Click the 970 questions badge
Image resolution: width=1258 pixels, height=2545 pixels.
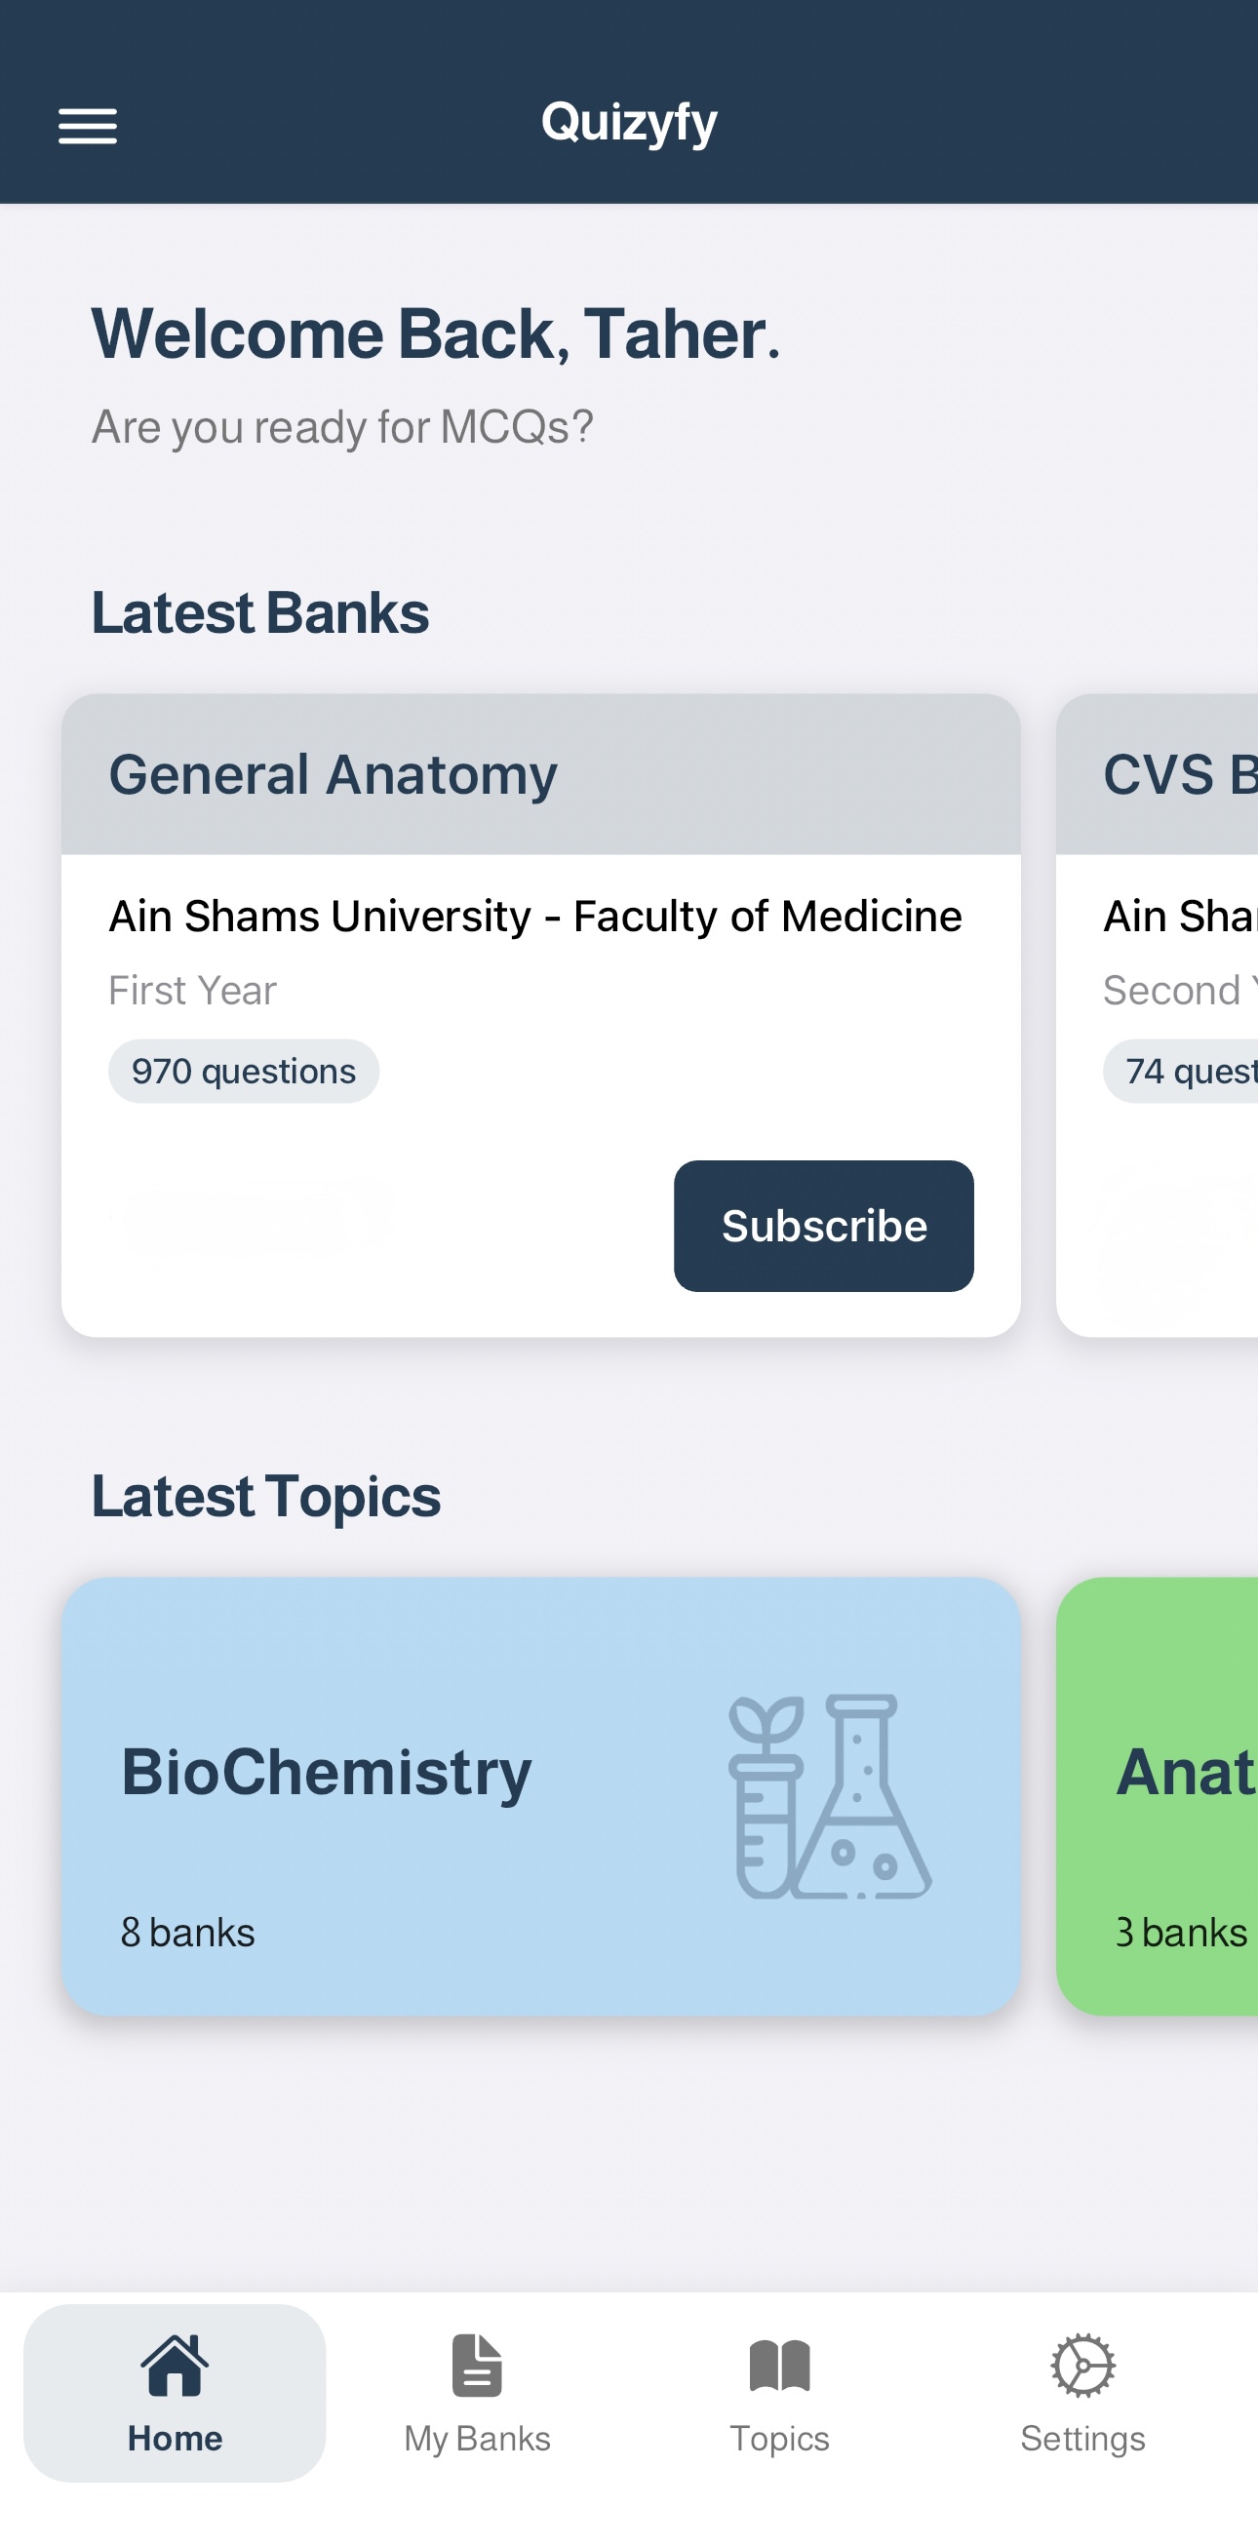243,1071
